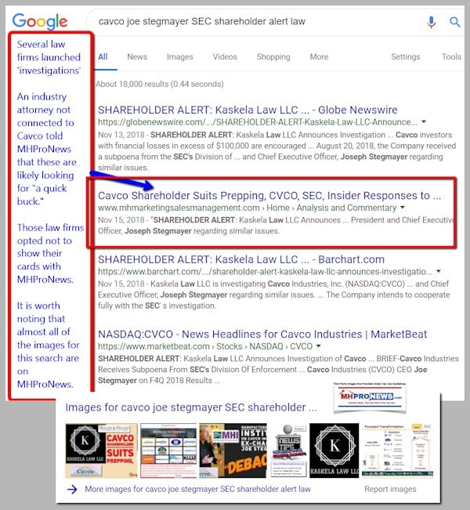
Task: Open the law firm logos grid thumbnail
Action: (x=168, y=450)
